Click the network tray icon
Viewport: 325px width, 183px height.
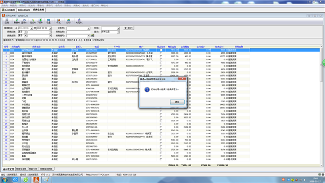coord(301,180)
